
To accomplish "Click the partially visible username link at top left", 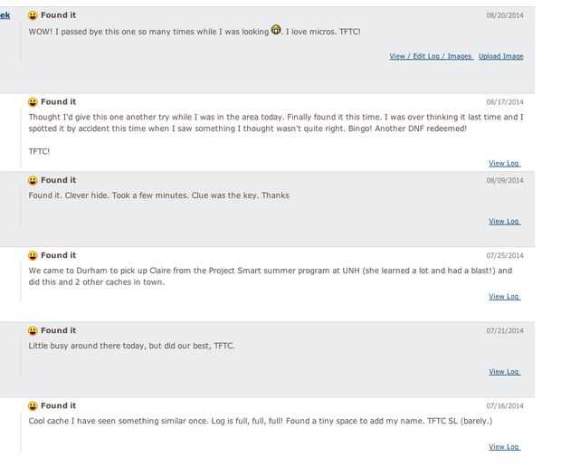I will (5, 15).
